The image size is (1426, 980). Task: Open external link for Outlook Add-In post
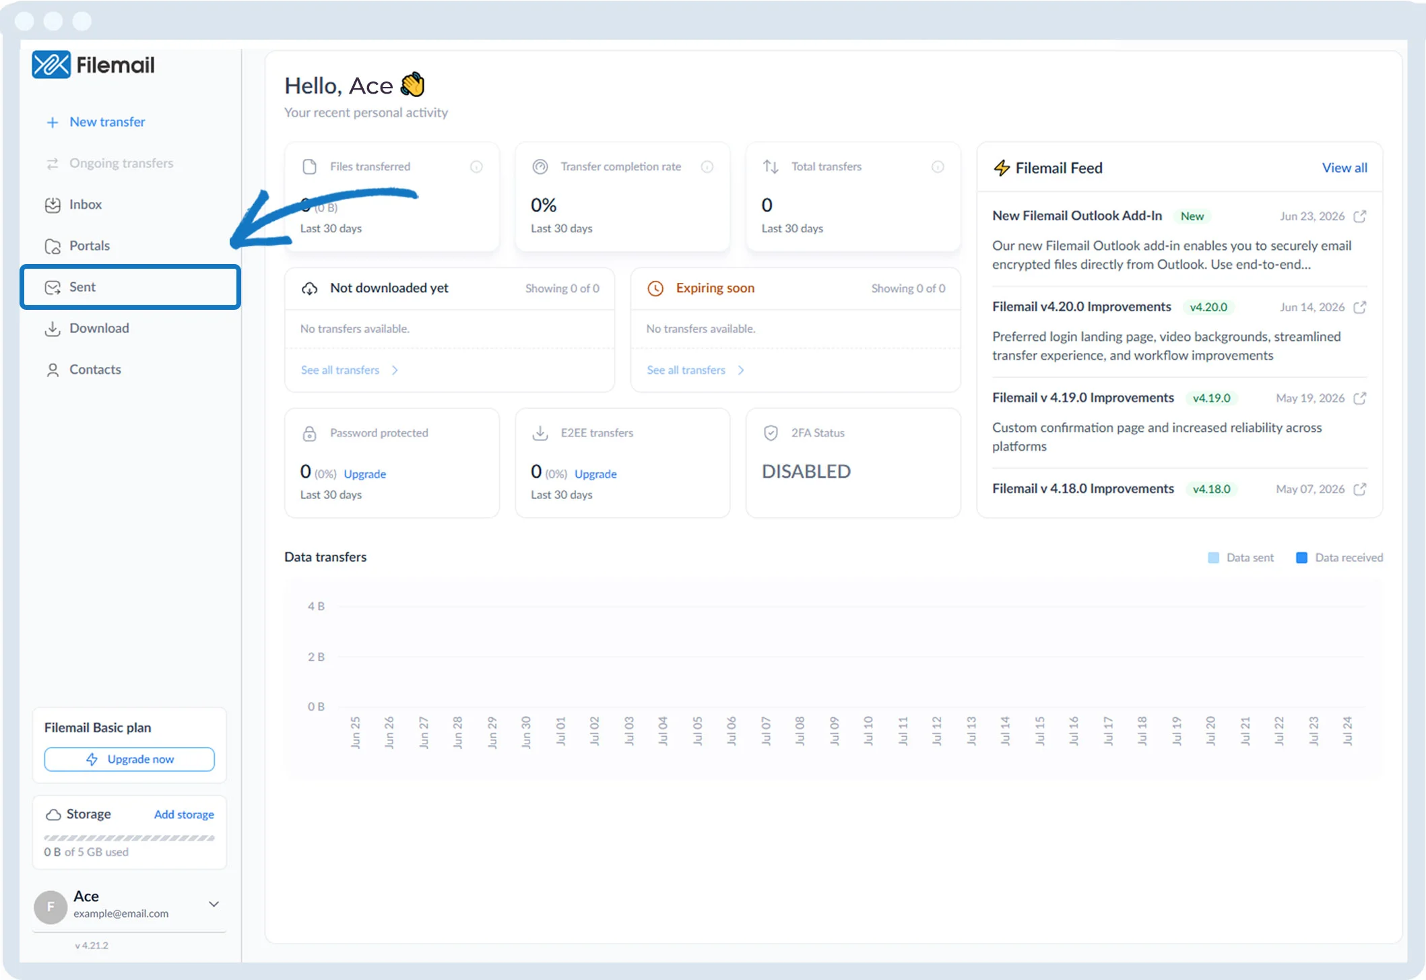coord(1360,216)
